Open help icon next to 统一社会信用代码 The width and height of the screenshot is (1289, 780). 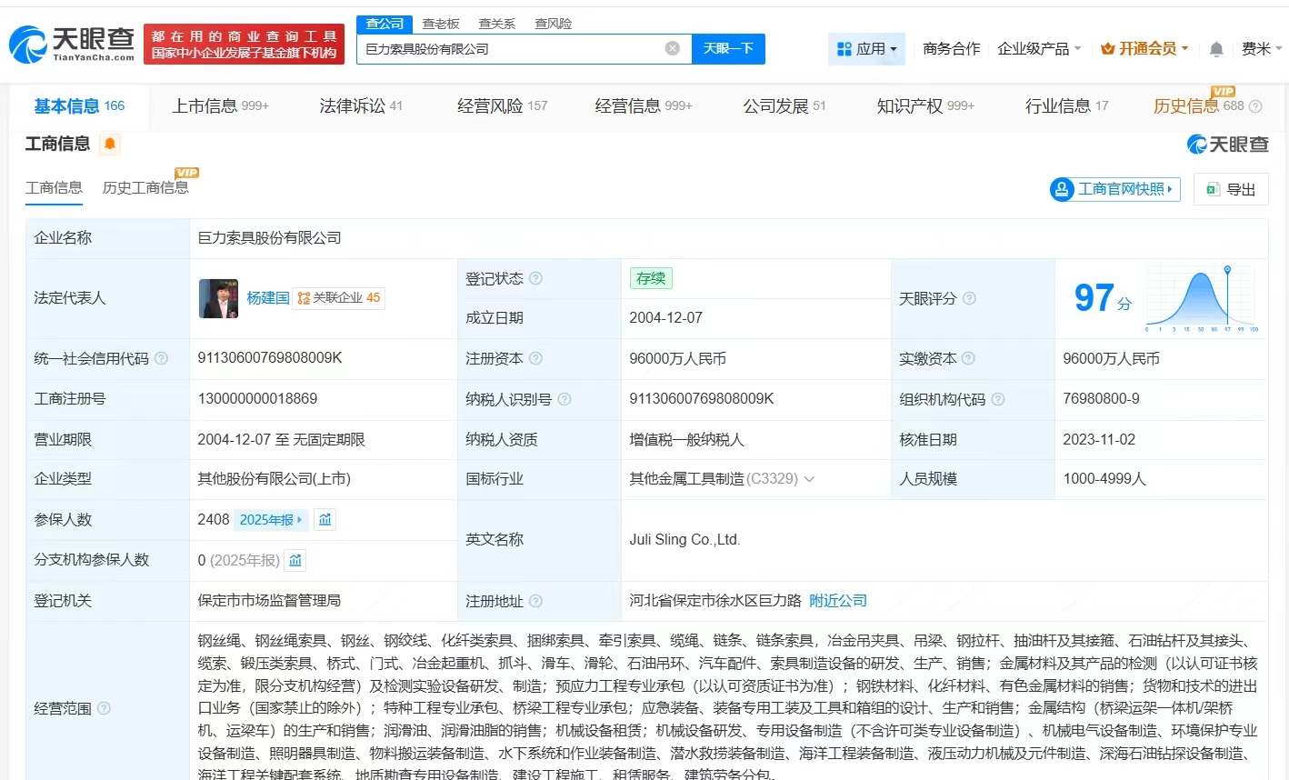(161, 358)
